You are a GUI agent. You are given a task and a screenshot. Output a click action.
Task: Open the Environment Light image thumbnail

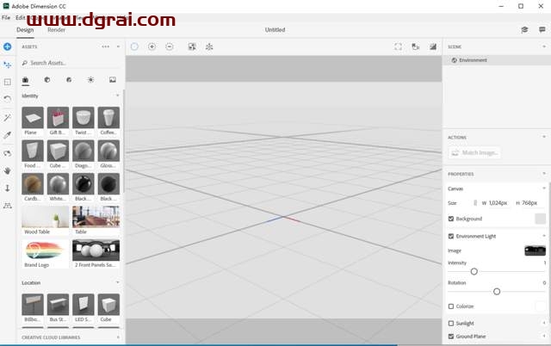535,250
